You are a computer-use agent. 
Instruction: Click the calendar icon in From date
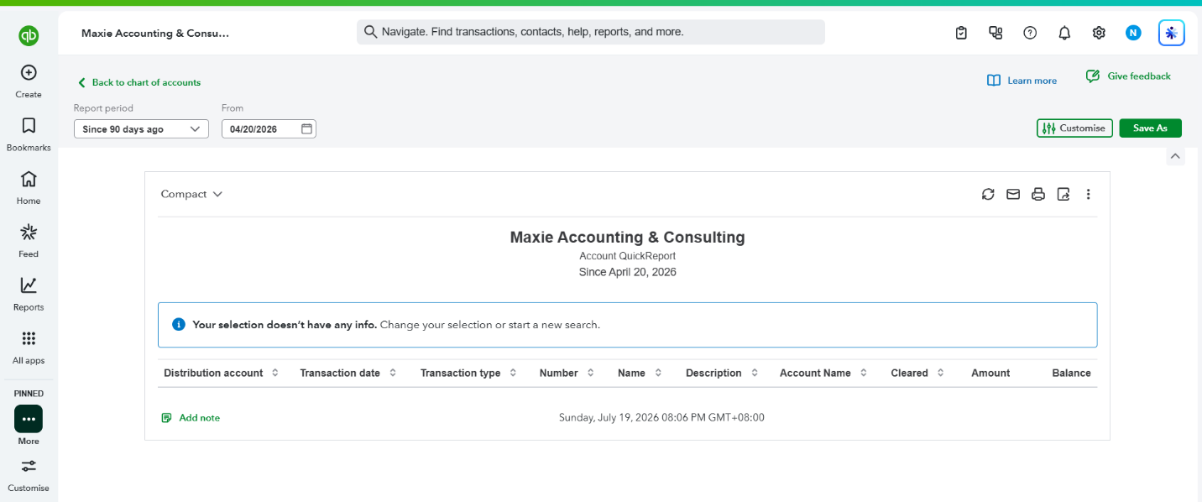pos(306,129)
